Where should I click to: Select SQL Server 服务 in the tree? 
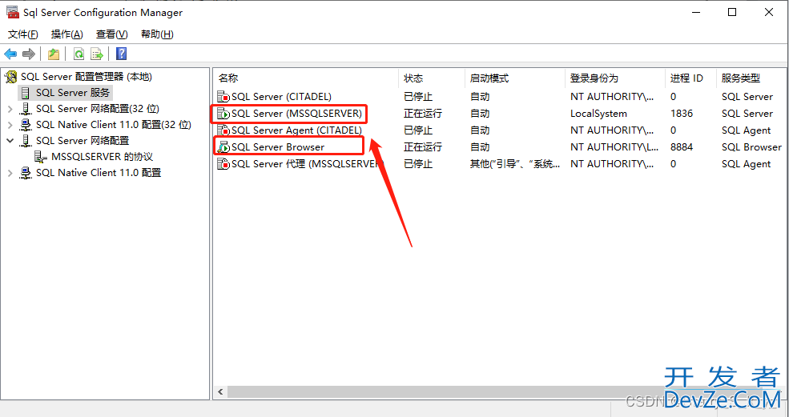click(73, 93)
